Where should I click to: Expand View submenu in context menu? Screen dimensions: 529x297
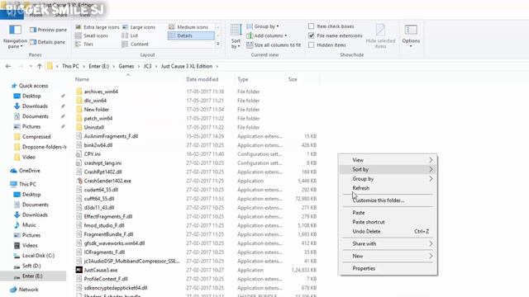[x=388, y=160]
